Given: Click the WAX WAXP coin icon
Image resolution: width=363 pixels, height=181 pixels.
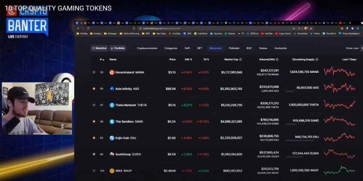Looking at the screenshot, I should click(112, 171).
